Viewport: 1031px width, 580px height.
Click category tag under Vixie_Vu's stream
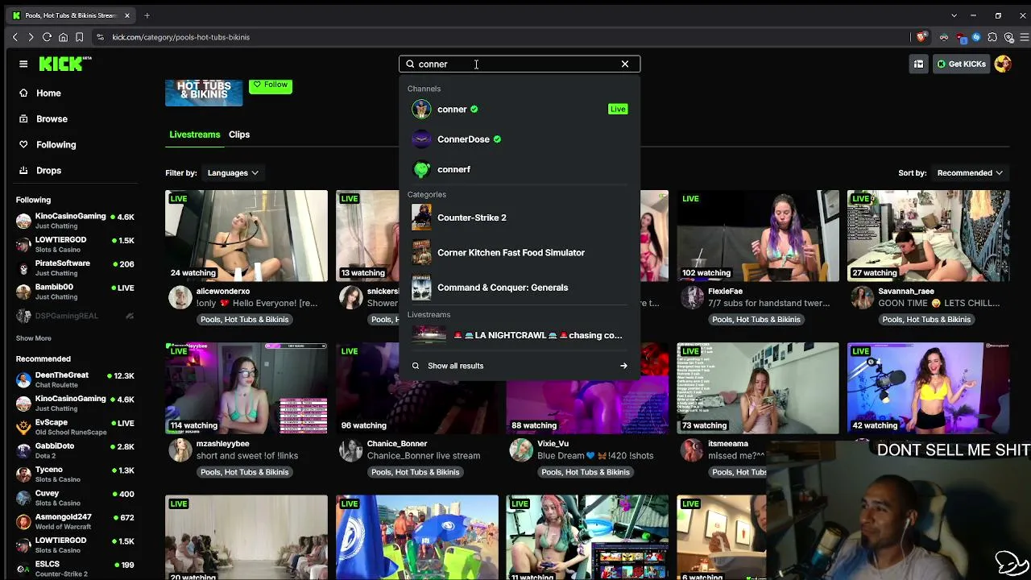click(586, 472)
